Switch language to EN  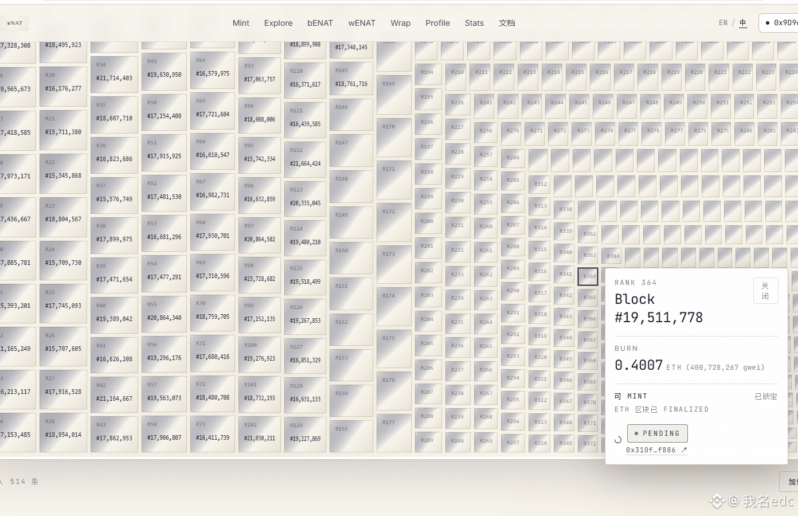723,23
